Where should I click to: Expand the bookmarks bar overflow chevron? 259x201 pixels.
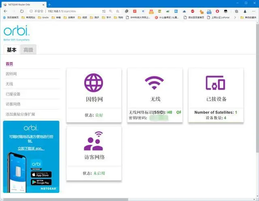tap(235, 17)
